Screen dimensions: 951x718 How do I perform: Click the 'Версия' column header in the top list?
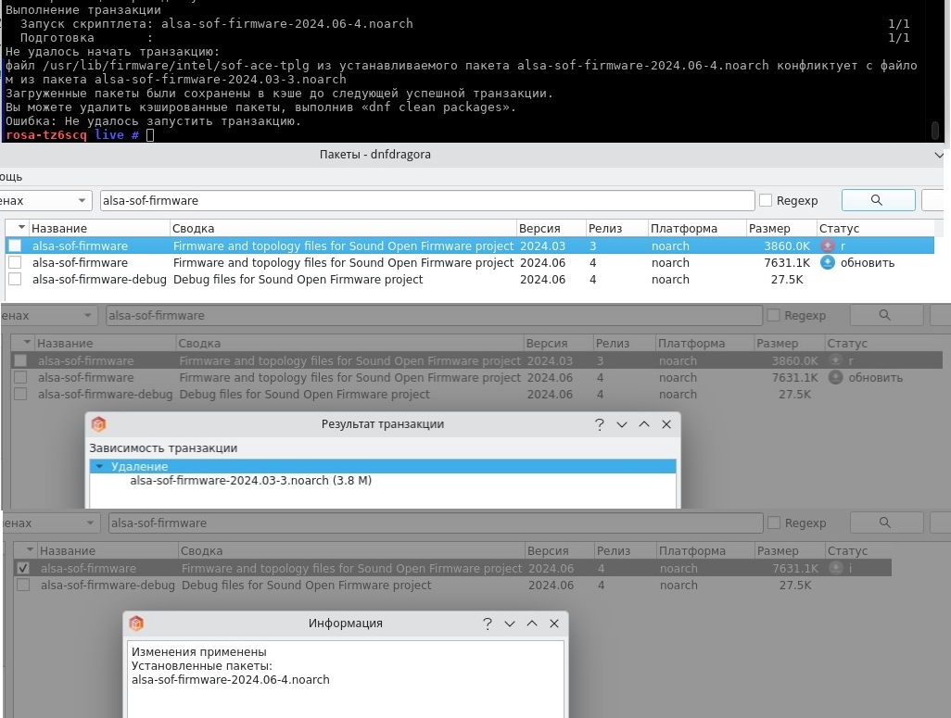tap(539, 228)
